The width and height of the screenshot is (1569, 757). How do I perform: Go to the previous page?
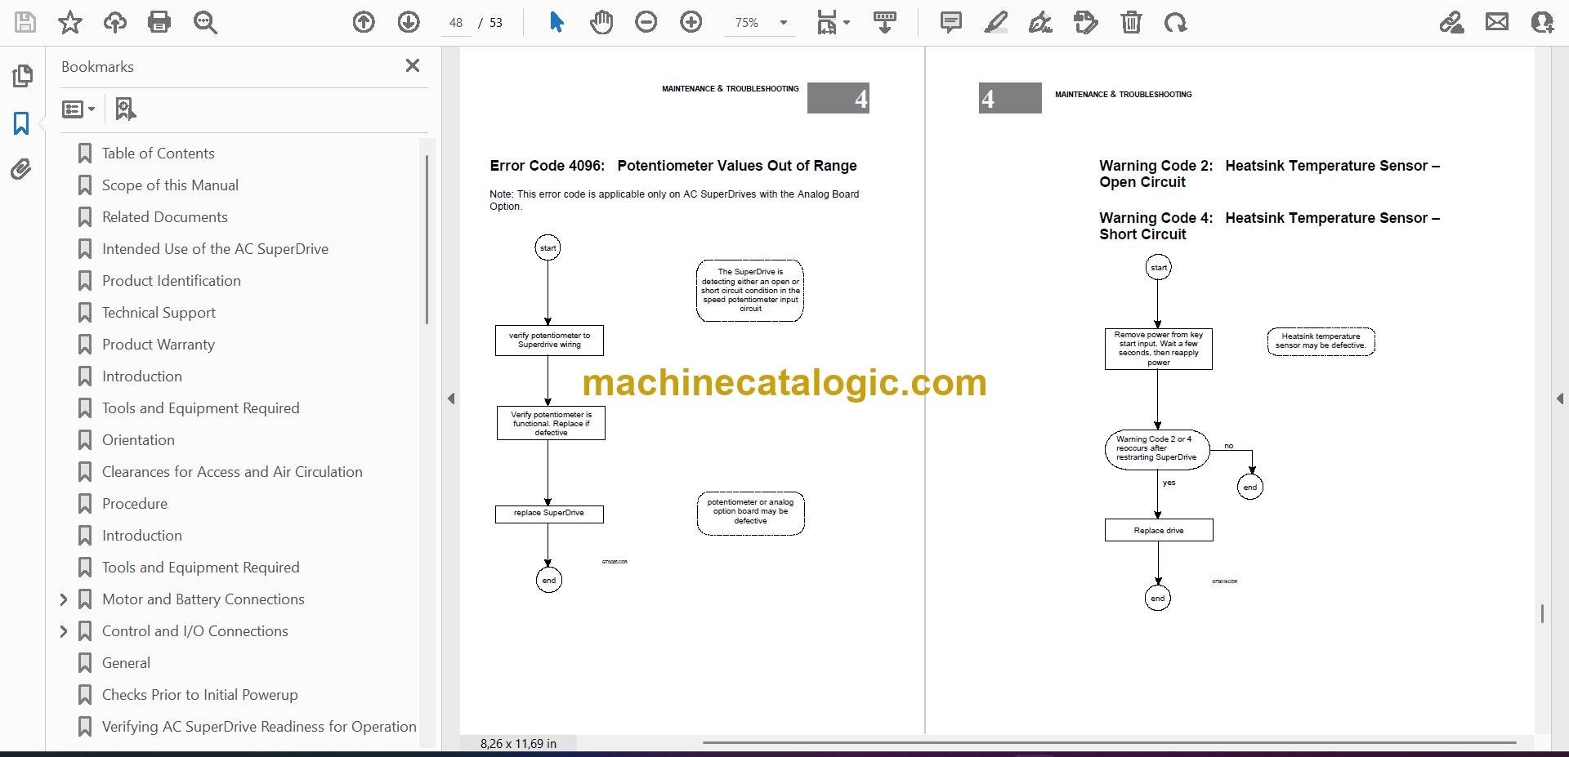[364, 22]
